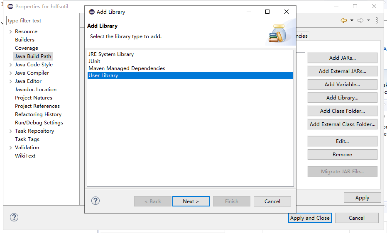Focus the type filter text field
The width and height of the screenshot is (387, 233).
click(40, 20)
